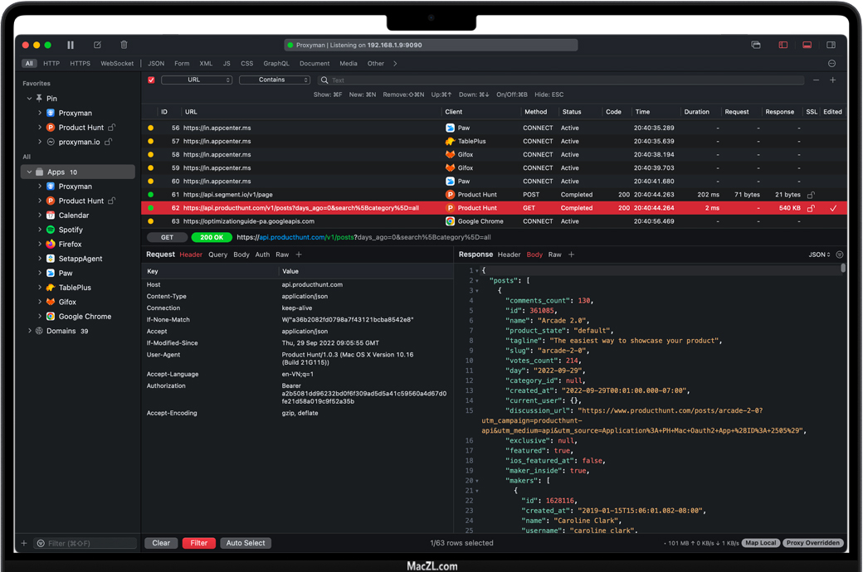Viewport: 863px width, 572px height.
Task: Switch to the WebSocket filter tab
Action: tap(117, 63)
